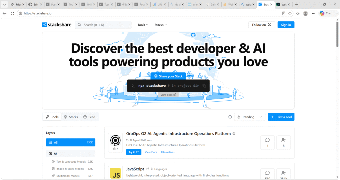Screen dimensions: 340x180
Task: Select Image & Video Models filter
Action: pos(72,169)
